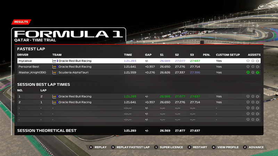Click the PEN. column header
The image size is (278, 156).
[206, 55]
